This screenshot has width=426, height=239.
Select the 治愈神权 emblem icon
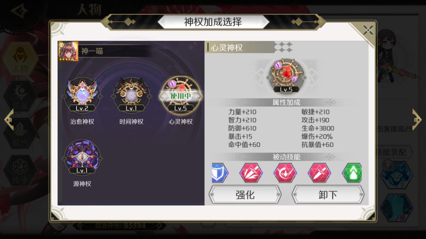point(82,95)
